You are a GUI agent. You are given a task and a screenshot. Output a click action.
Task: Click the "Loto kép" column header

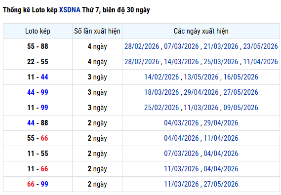click(x=38, y=31)
